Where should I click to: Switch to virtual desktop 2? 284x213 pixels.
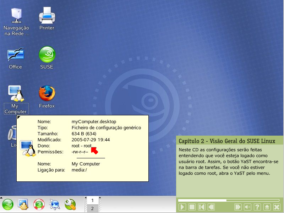pyautogui.click(x=93, y=209)
